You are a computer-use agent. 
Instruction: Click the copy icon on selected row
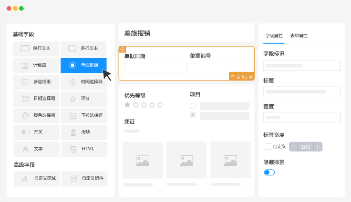(x=244, y=77)
